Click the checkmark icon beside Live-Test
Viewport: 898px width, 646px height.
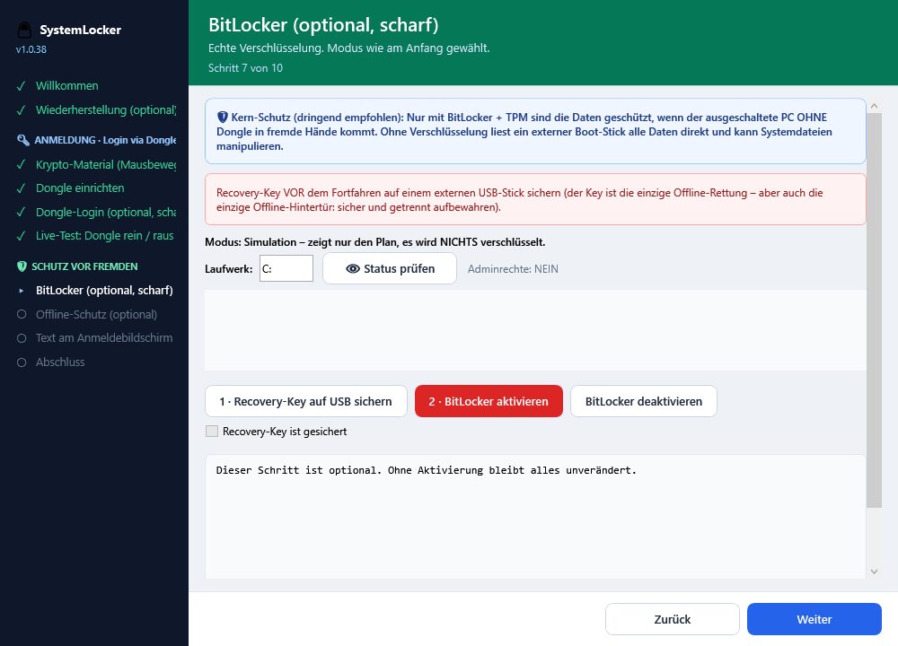tap(22, 236)
